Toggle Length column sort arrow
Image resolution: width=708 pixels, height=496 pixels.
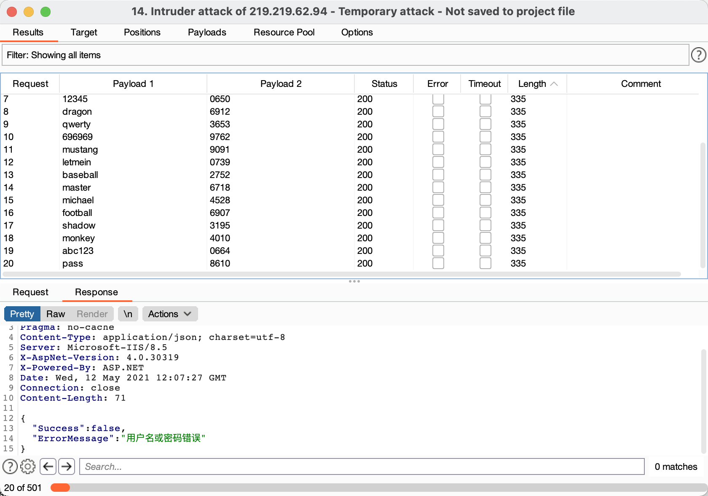(x=554, y=84)
